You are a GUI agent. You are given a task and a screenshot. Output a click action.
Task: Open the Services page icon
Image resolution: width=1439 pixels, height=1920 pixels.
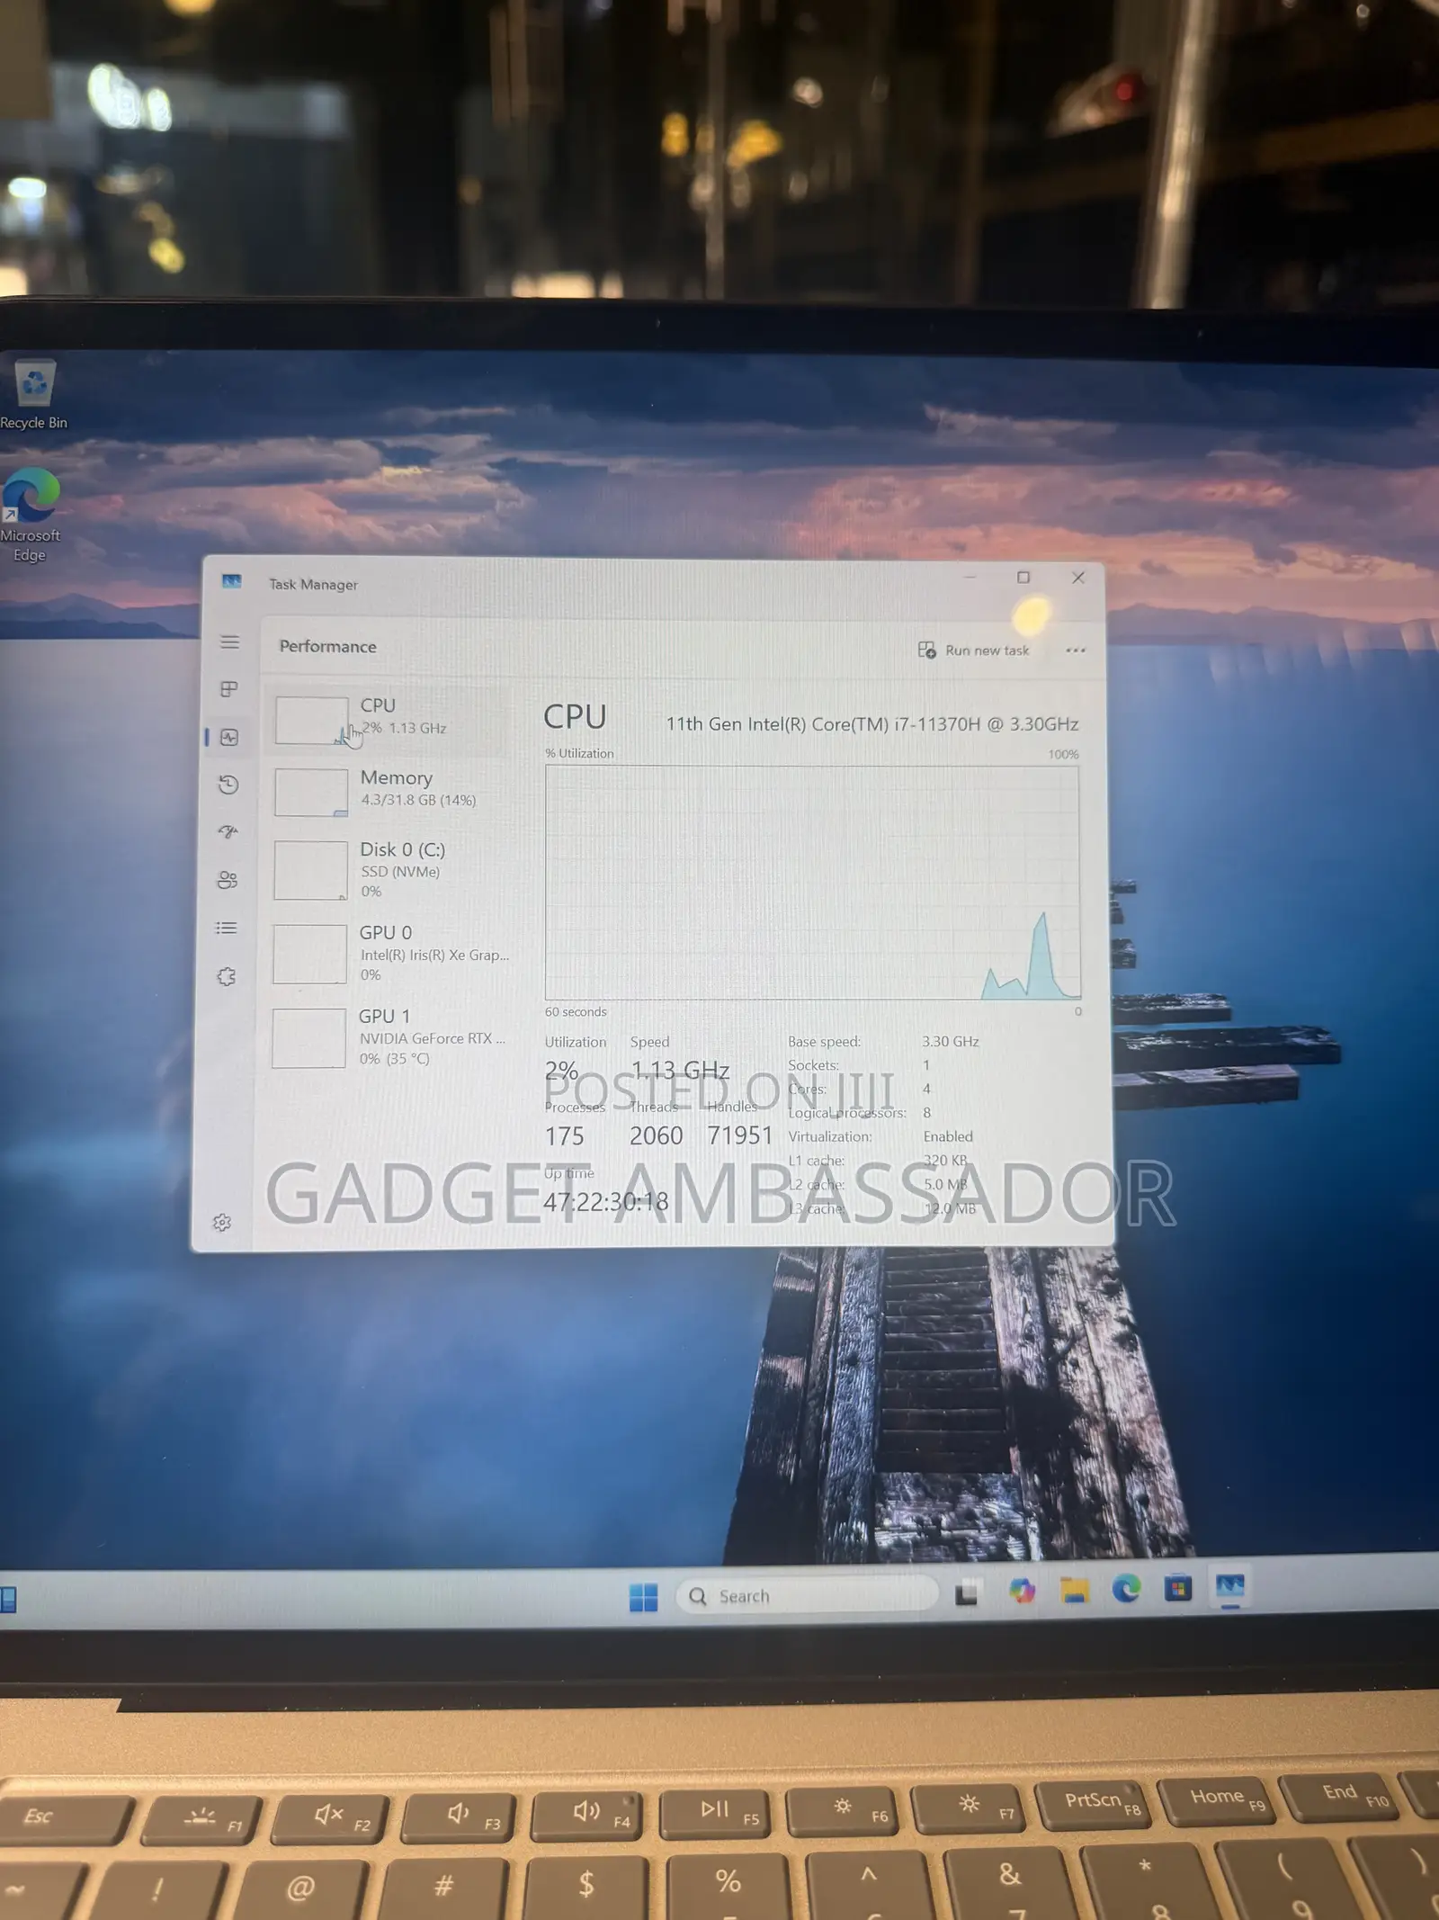[227, 976]
